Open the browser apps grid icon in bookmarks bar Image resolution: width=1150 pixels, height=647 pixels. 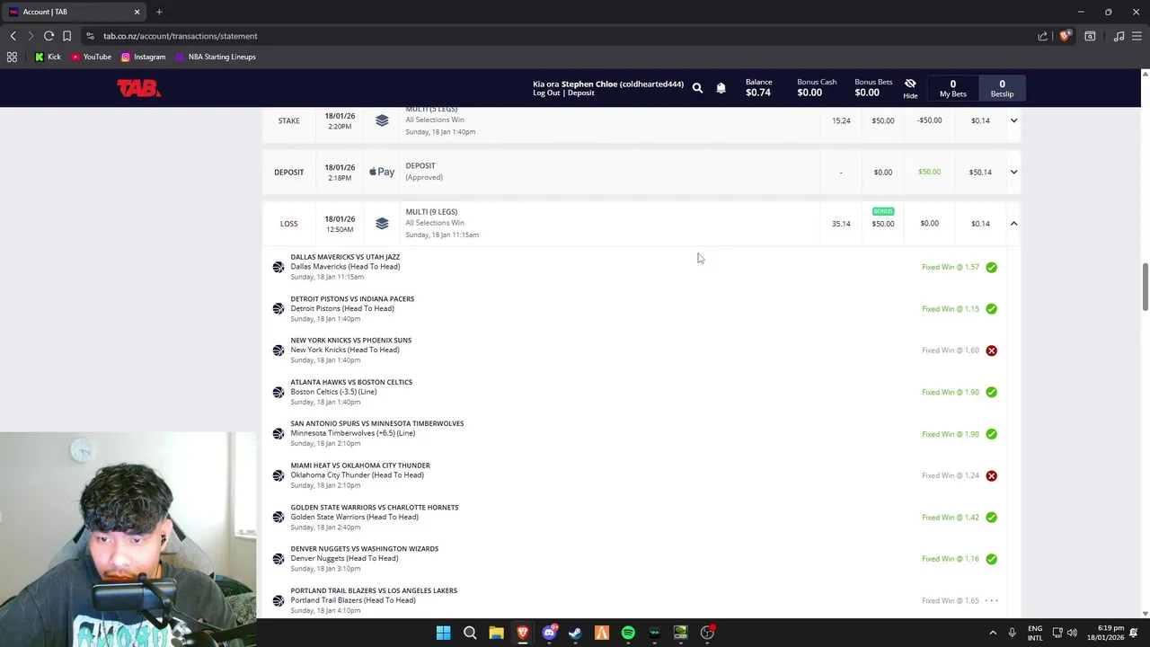click(12, 57)
